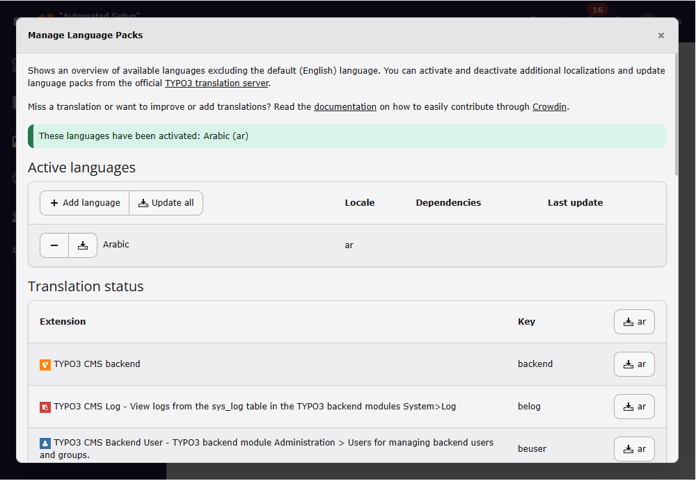Follow the Crowdin link
Viewport: 696px width, 481px height.
tap(549, 106)
